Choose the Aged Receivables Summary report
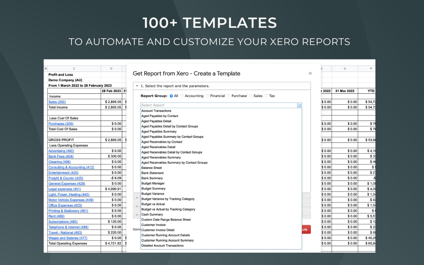This screenshot has width=424, height=265. point(221,158)
